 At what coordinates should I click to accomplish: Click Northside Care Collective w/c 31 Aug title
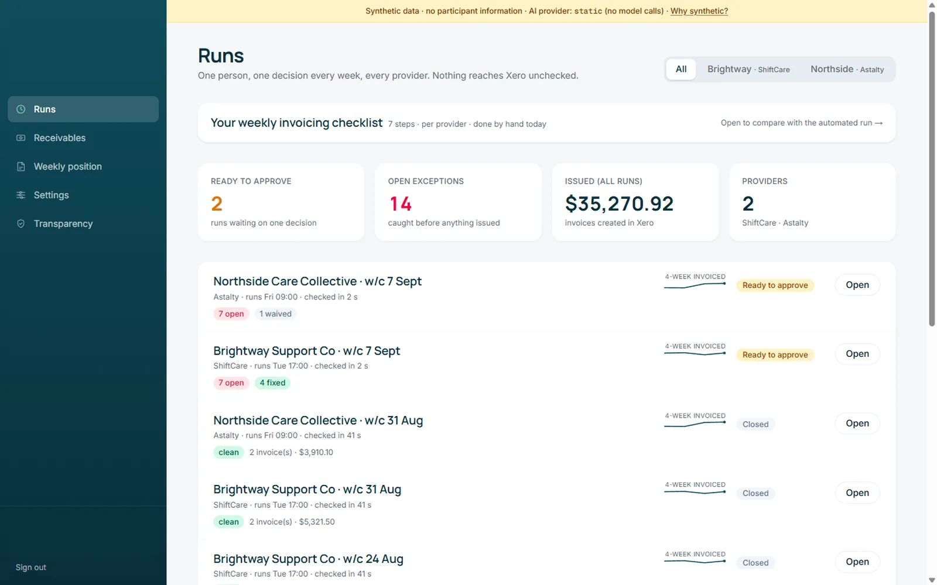[318, 421]
